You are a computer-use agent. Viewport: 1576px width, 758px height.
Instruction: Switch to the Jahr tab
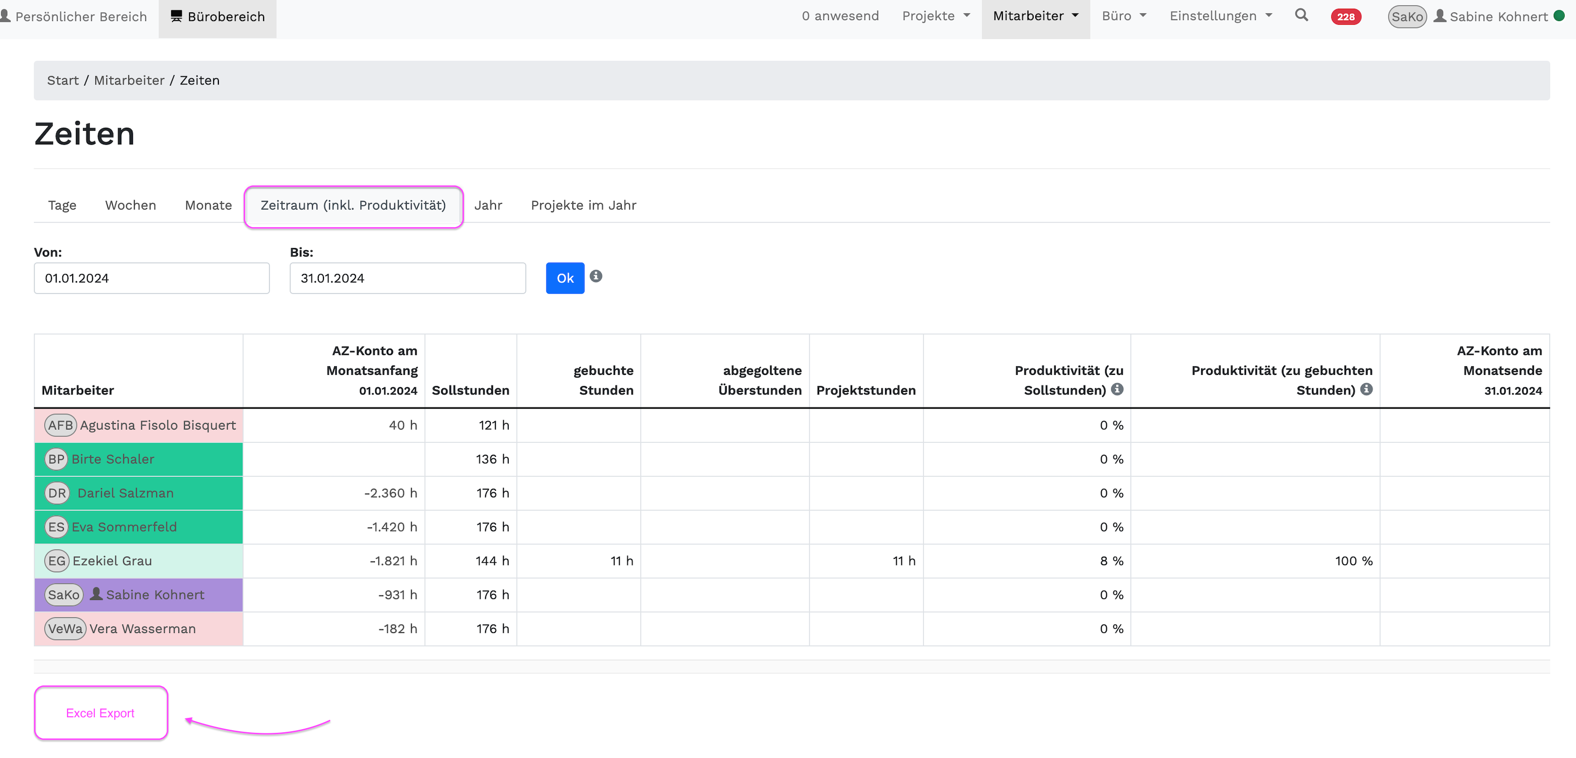click(x=488, y=205)
